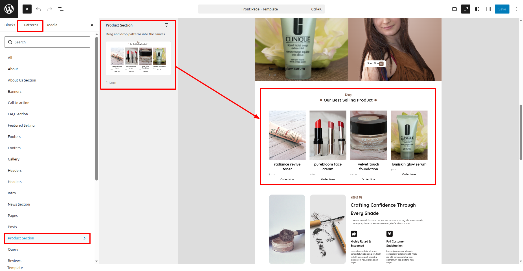Switch to the Blocks tab
523x271 pixels.
(10, 25)
